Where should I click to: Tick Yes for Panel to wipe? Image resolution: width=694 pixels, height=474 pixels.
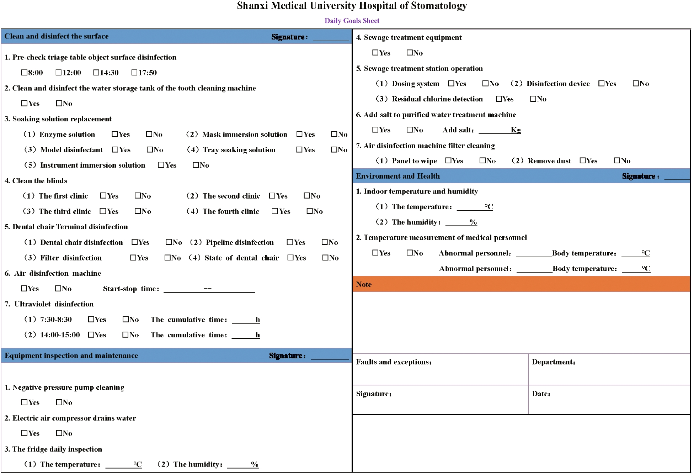(448, 160)
